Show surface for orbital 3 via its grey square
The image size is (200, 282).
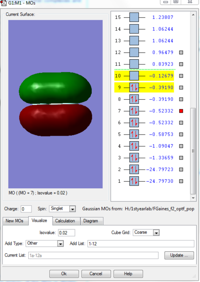pyautogui.click(x=181, y=158)
